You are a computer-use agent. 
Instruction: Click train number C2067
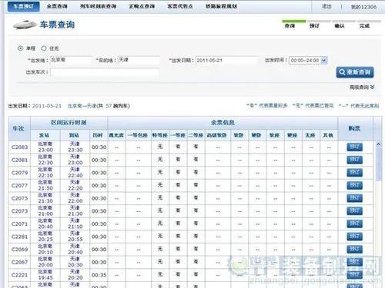19,263
